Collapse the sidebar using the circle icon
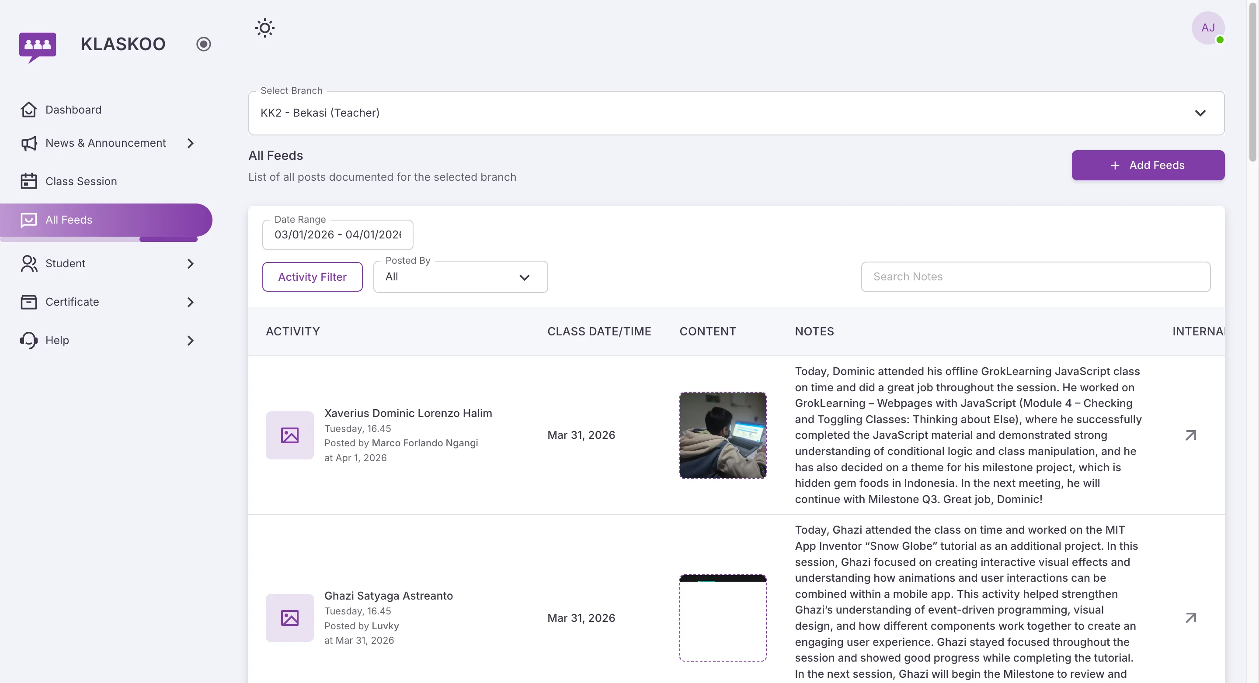Image resolution: width=1259 pixels, height=683 pixels. (x=203, y=43)
